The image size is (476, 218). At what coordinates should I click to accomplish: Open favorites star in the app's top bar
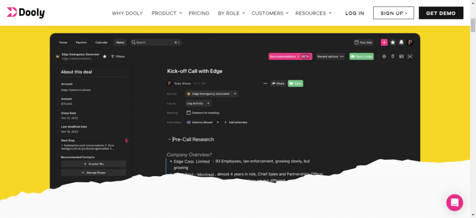(393, 42)
